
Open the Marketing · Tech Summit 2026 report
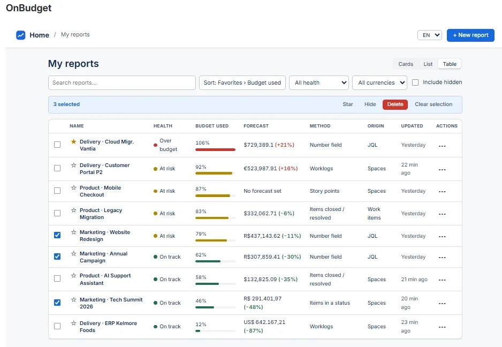click(111, 303)
